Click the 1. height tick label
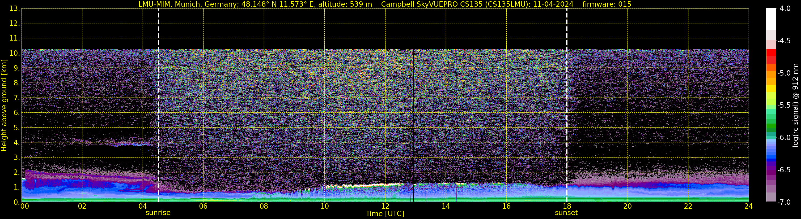This screenshot has height=219, width=801. pyautogui.click(x=17, y=187)
